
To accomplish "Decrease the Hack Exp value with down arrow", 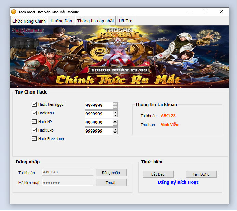I will click(x=115, y=133).
